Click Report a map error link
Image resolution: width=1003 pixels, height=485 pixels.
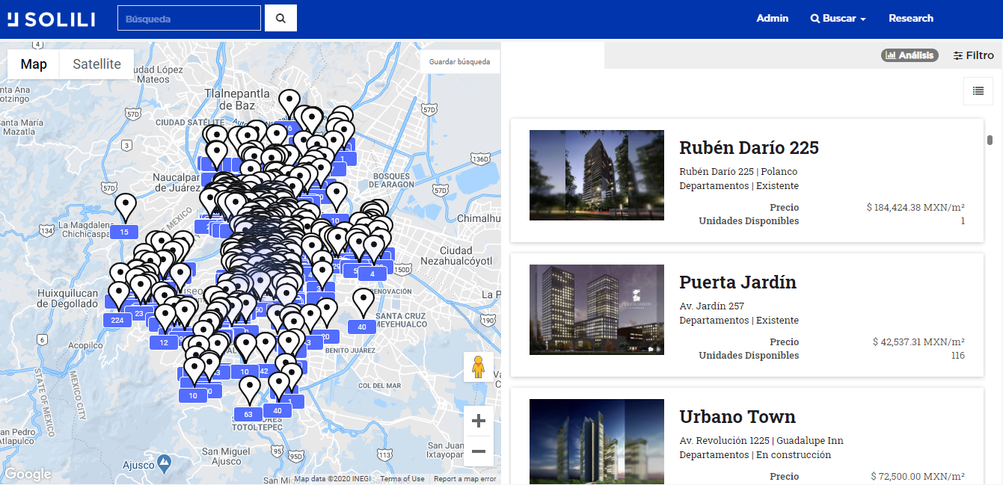465,479
